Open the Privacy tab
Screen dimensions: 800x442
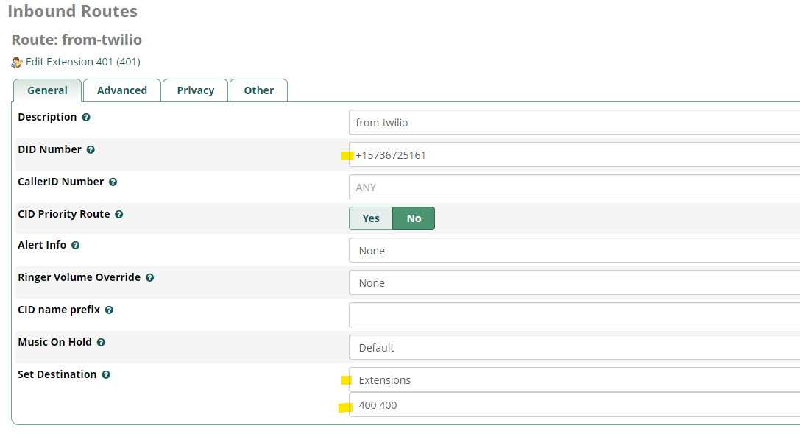[x=195, y=90]
